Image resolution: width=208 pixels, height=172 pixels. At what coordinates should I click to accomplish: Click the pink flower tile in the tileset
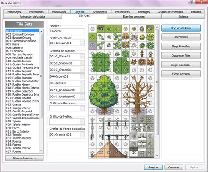pyautogui.click(x=150, y=54)
